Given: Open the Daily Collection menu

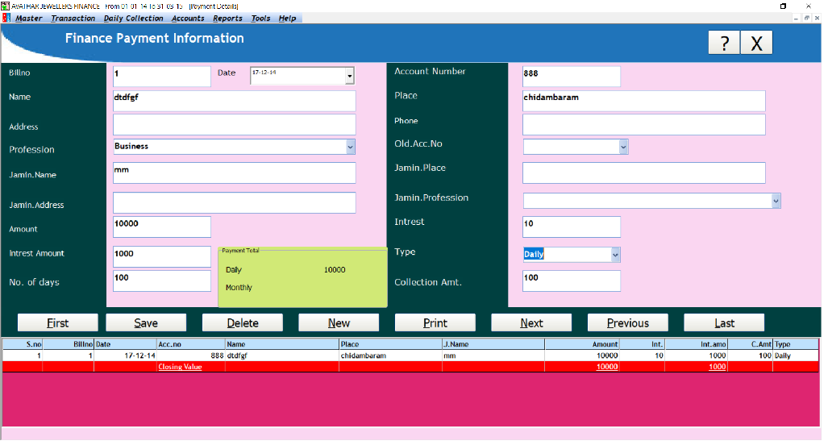Looking at the screenshot, I should click(133, 19).
